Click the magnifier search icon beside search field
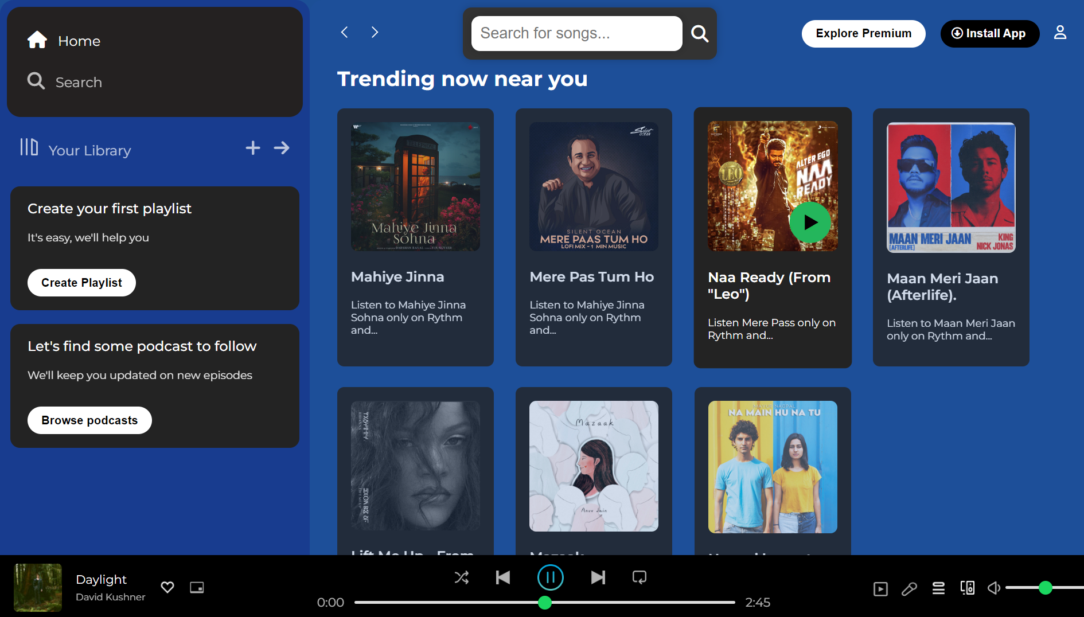Viewport: 1084px width, 617px height. pos(699,34)
